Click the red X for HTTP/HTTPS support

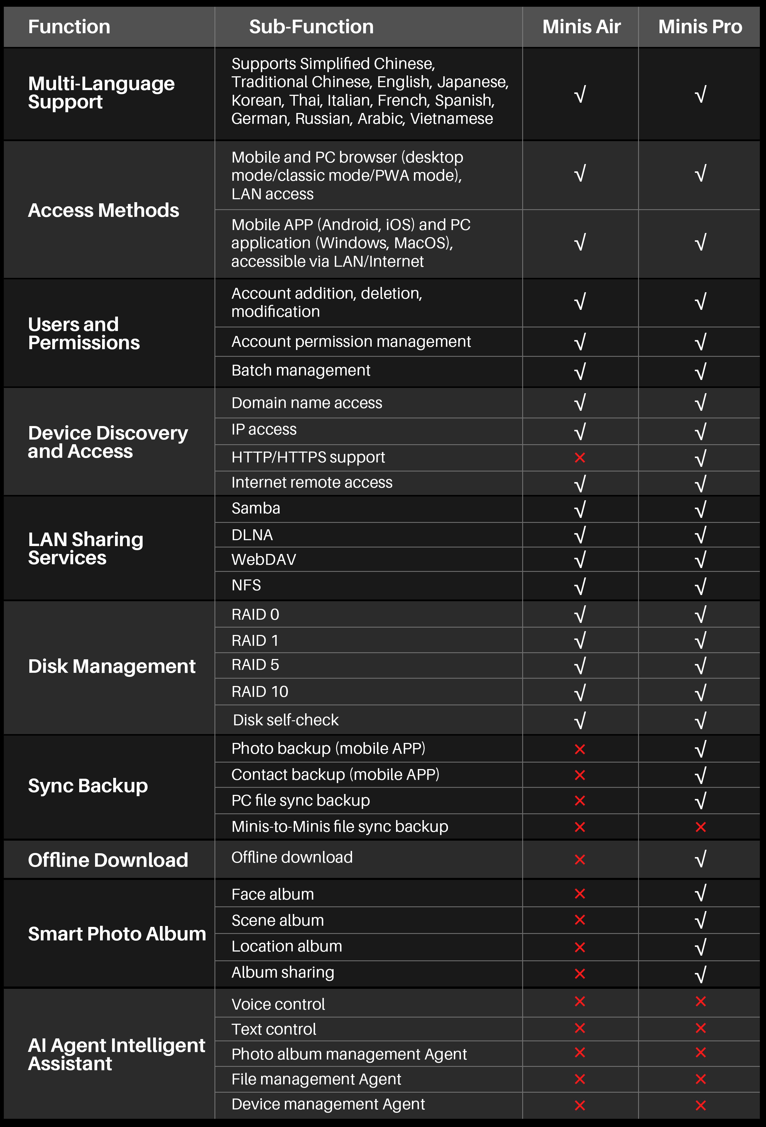pos(580,457)
